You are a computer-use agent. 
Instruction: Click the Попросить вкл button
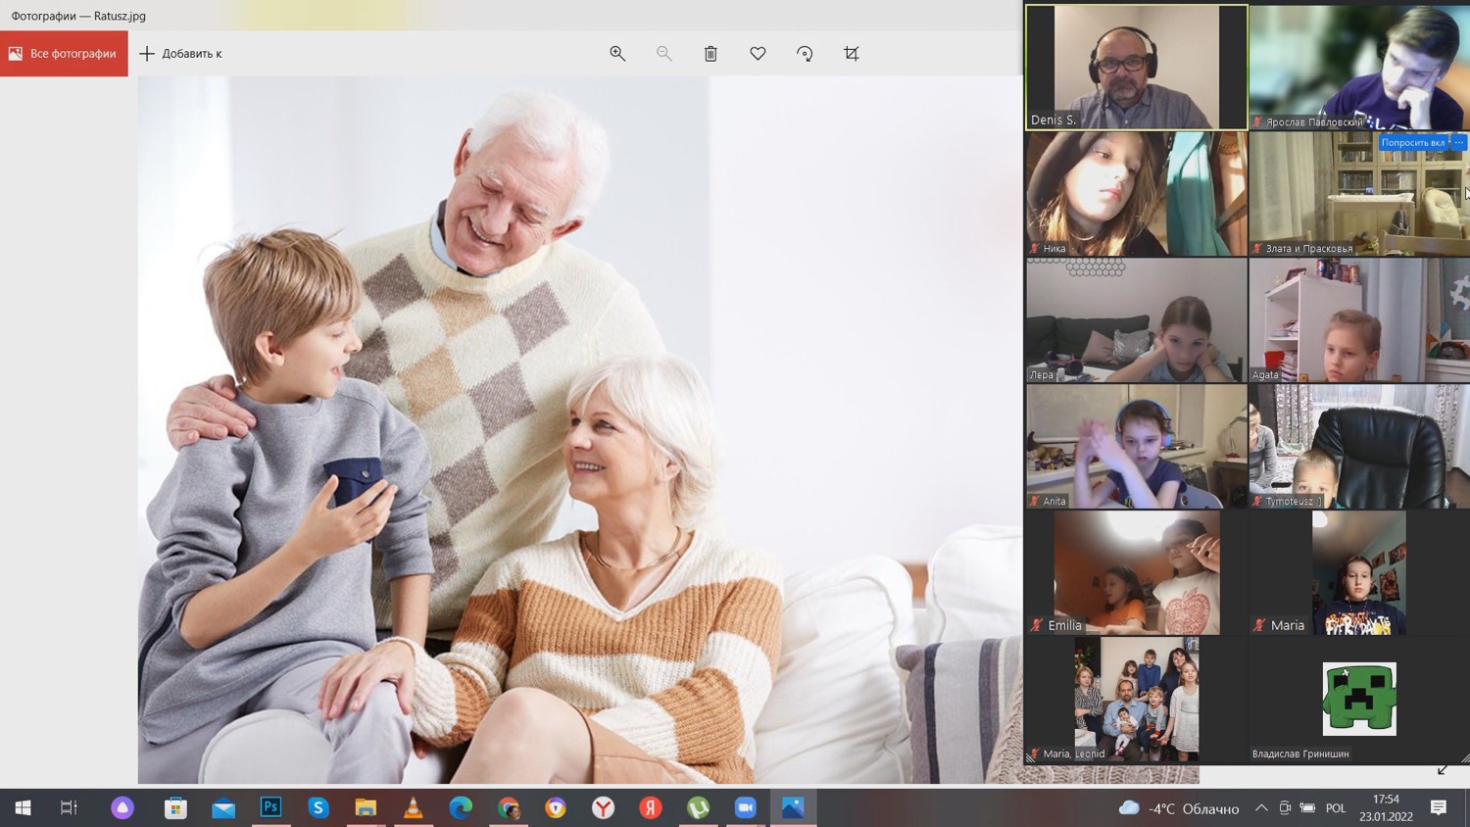pyautogui.click(x=1412, y=143)
